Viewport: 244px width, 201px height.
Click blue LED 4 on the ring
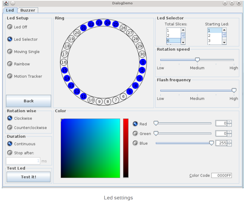[x=135, y=85]
